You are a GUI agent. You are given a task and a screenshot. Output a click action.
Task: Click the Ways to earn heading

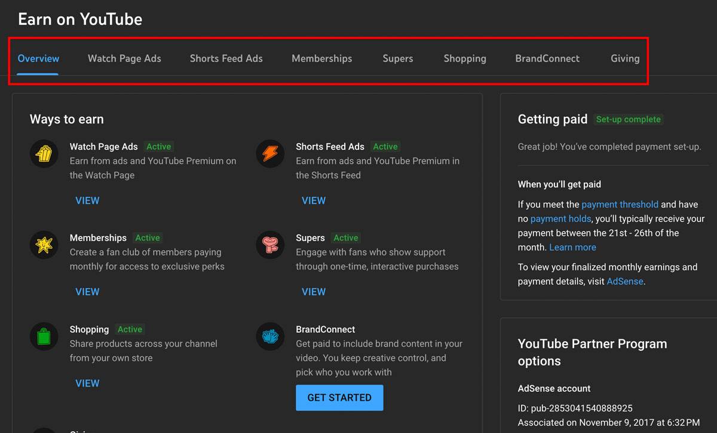click(67, 119)
